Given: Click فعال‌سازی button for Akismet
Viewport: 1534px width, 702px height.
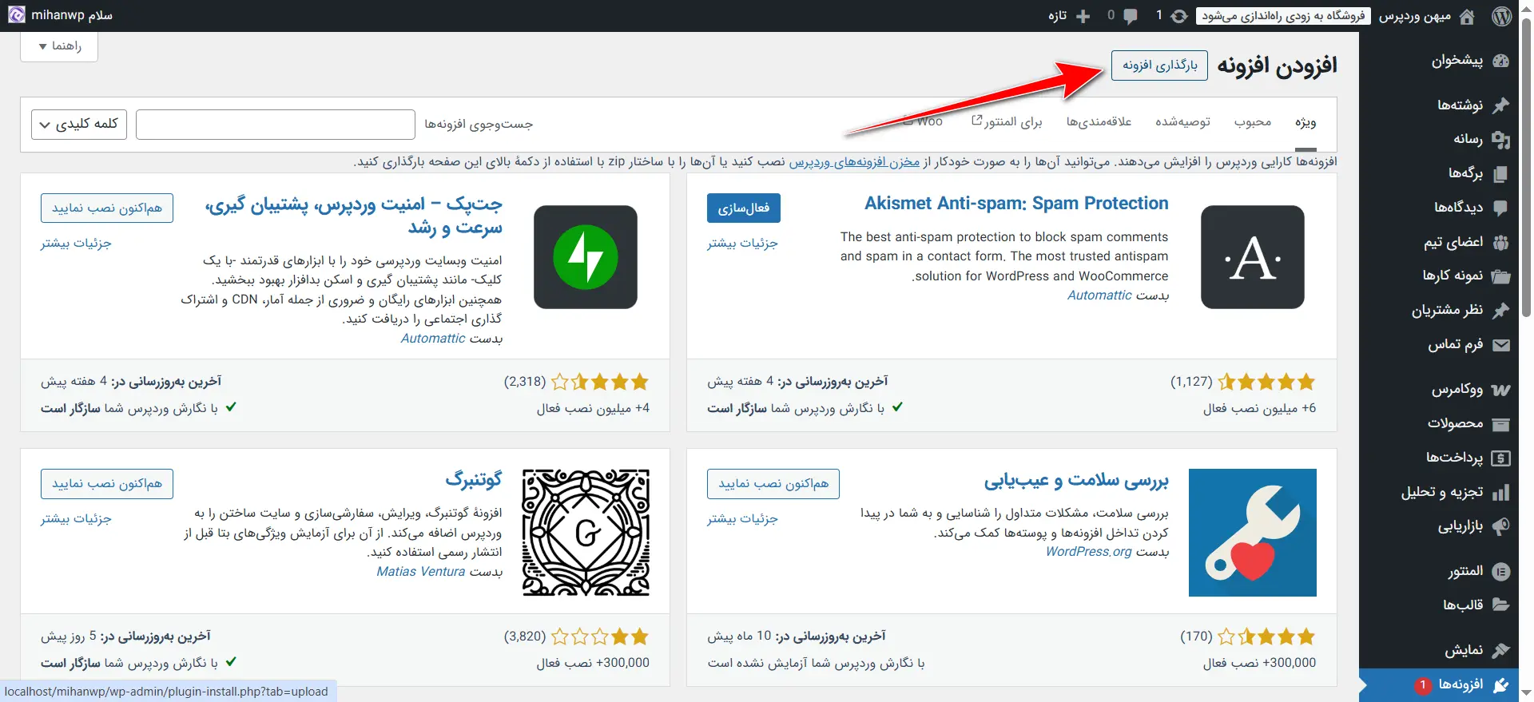Looking at the screenshot, I should [x=743, y=208].
